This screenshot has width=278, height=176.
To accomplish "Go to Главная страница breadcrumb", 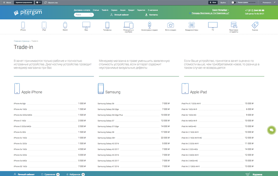I will tap(22, 41).
